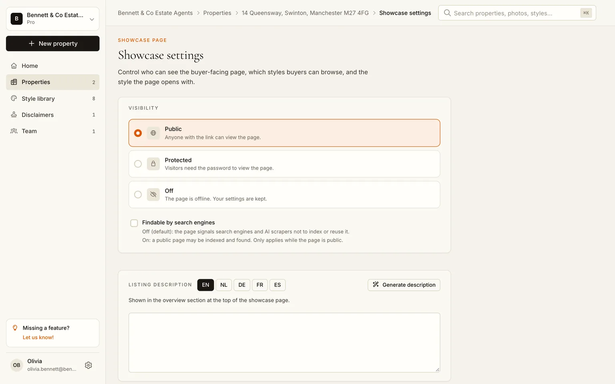Viewport: 615px width, 384px height.
Task: Click the Style library palette icon
Action: pos(14,98)
